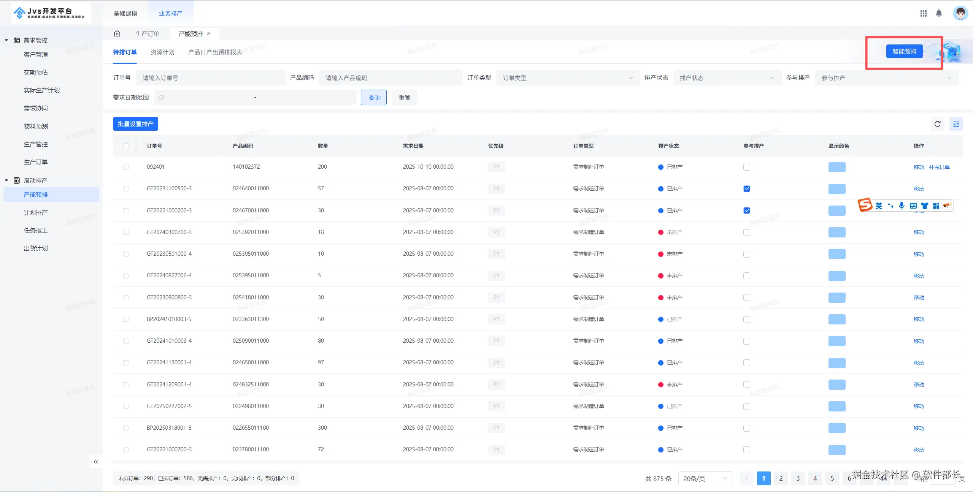Image resolution: width=973 pixels, height=492 pixels.
Task: Click the 智能预排 button
Action: (904, 51)
